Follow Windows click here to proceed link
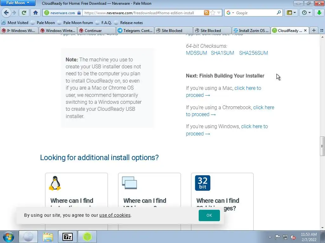 (x=254, y=127)
